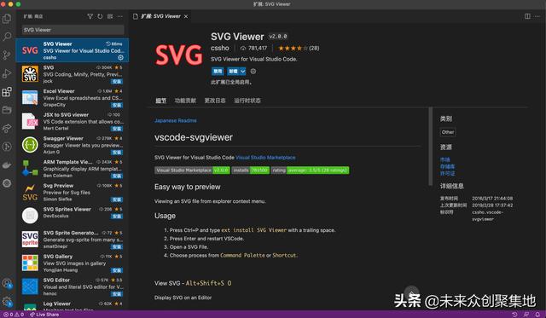Refresh the extensions list
The image size is (546, 318).
[100, 16]
